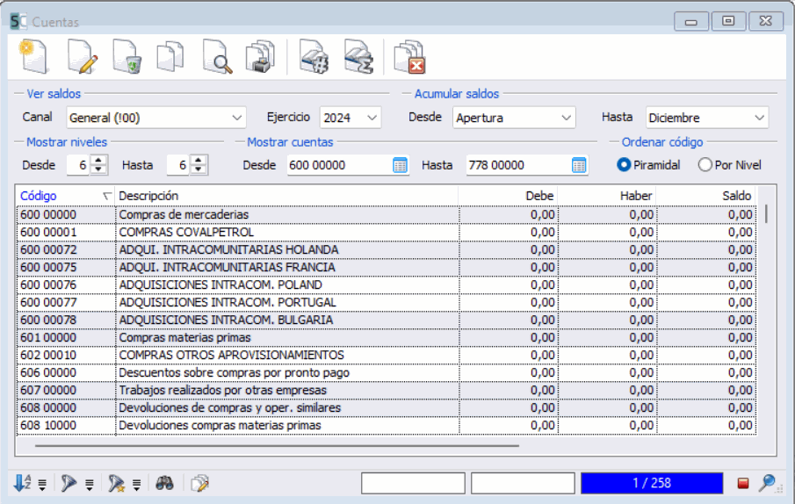Select row 608 00000 Devoluciones de compras

(x=387, y=407)
